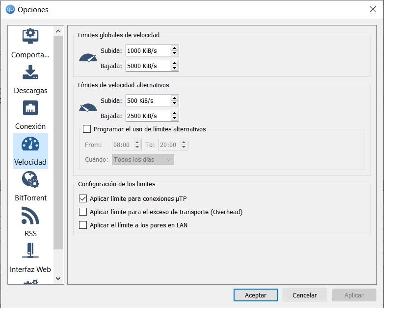396x319 pixels.
Task: Open the Interfaz Web icon
Action: pyautogui.click(x=30, y=251)
